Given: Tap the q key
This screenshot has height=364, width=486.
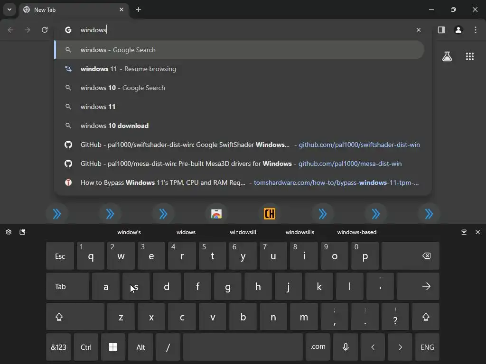Looking at the screenshot, I should tap(91, 256).
